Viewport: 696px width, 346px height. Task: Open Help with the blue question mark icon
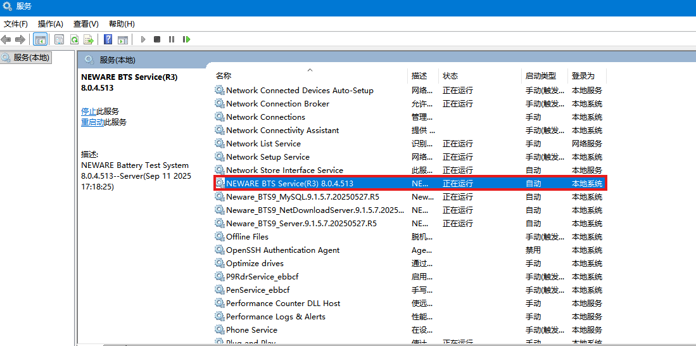(108, 39)
